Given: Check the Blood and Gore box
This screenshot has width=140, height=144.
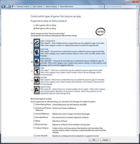Looking at the screenshot, I should [x=34, y=125].
